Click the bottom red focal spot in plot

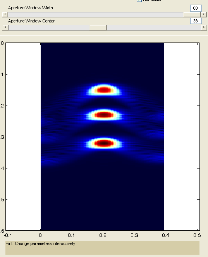tap(104, 143)
